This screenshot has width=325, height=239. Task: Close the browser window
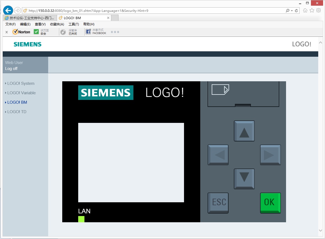tap(317, 3)
